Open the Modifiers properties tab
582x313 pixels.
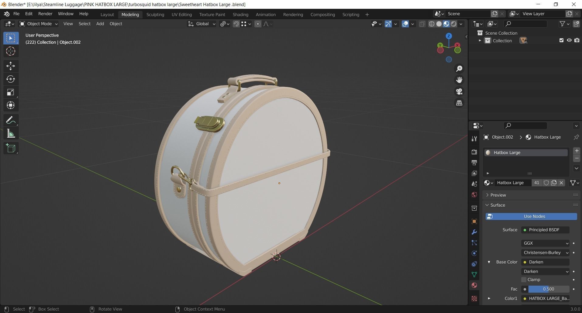[474, 232]
